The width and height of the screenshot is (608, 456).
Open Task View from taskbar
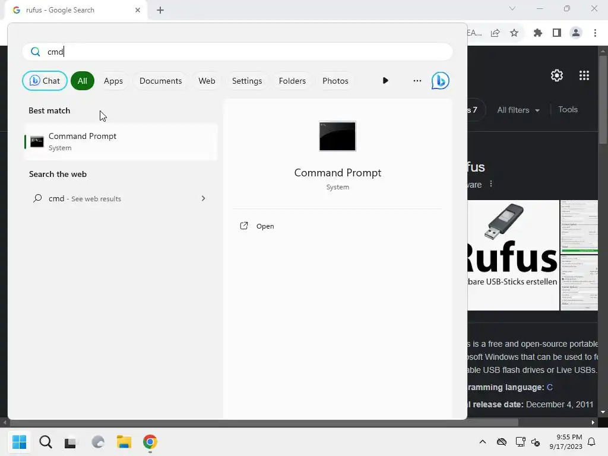click(71, 442)
